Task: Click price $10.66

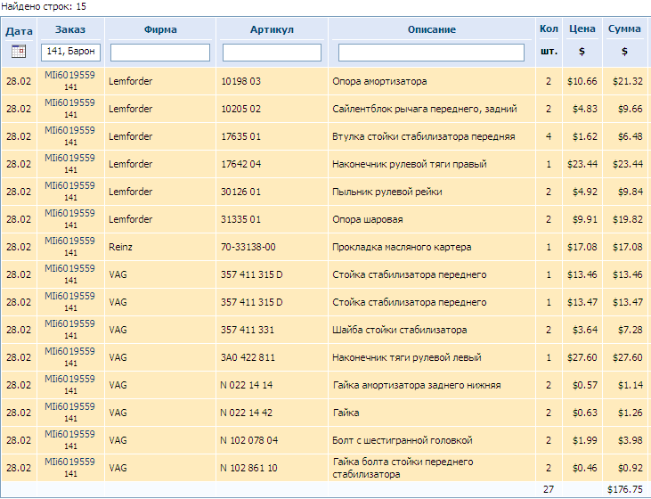Action: coord(582,81)
